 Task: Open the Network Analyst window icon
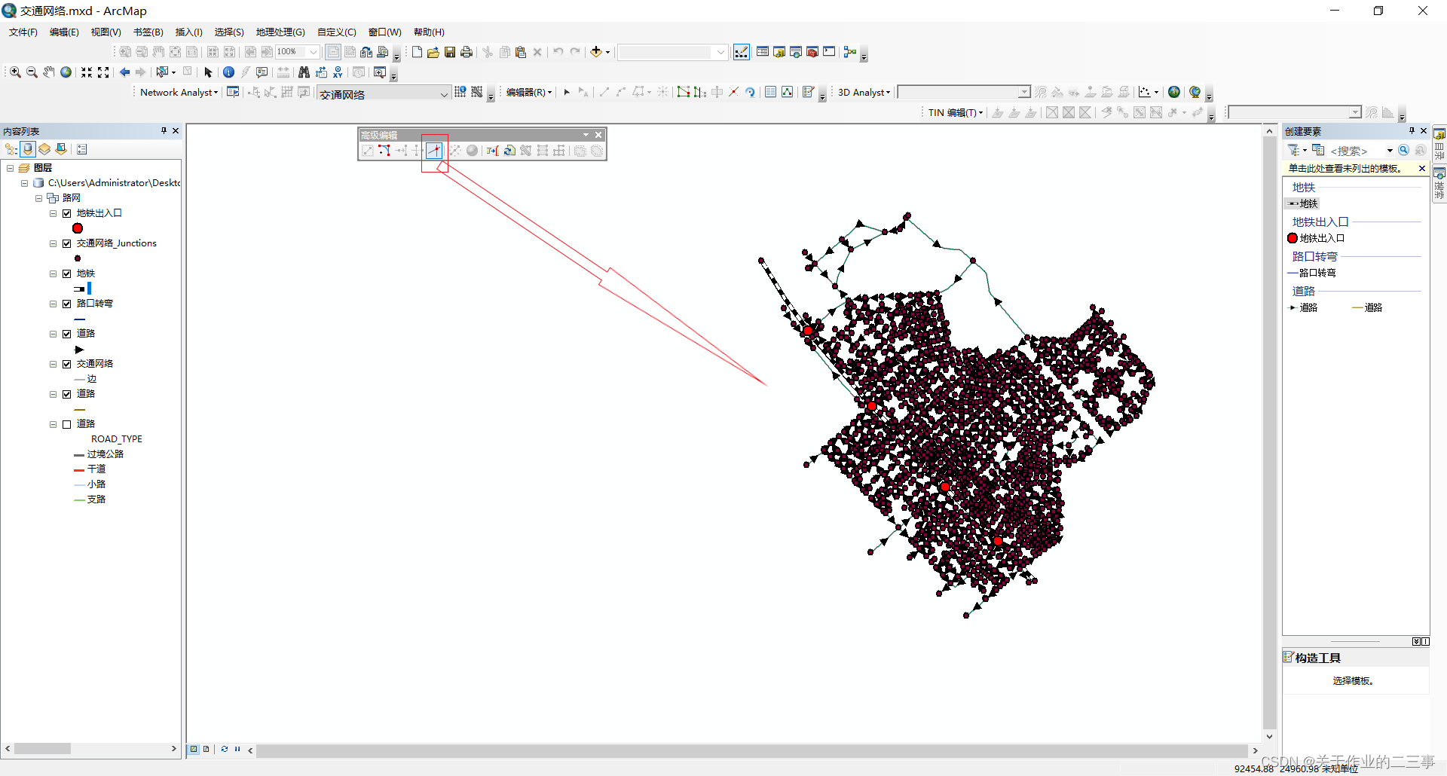tap(234, 92)
